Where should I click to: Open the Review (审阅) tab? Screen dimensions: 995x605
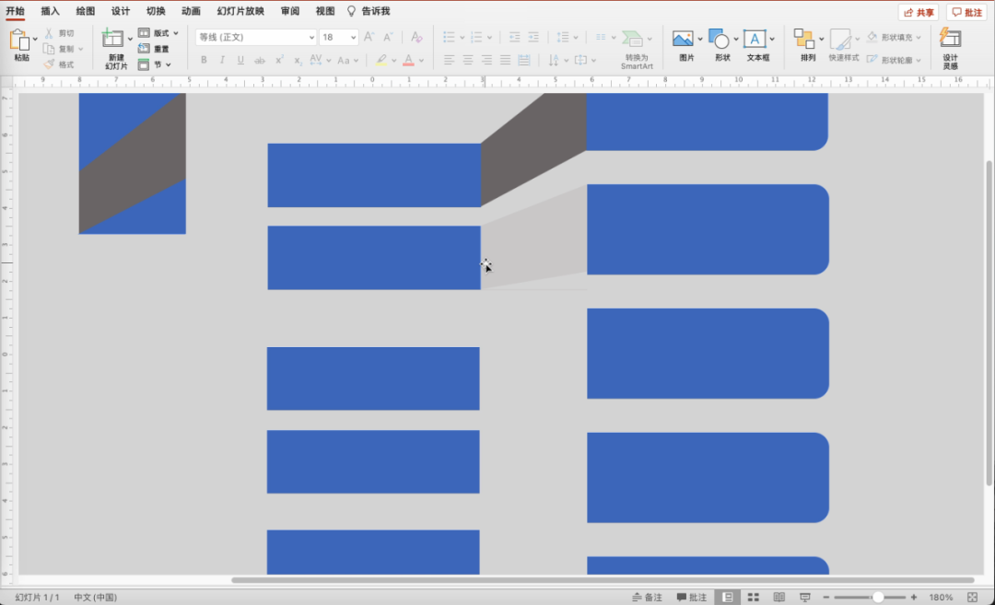click(x=290, y=11)
